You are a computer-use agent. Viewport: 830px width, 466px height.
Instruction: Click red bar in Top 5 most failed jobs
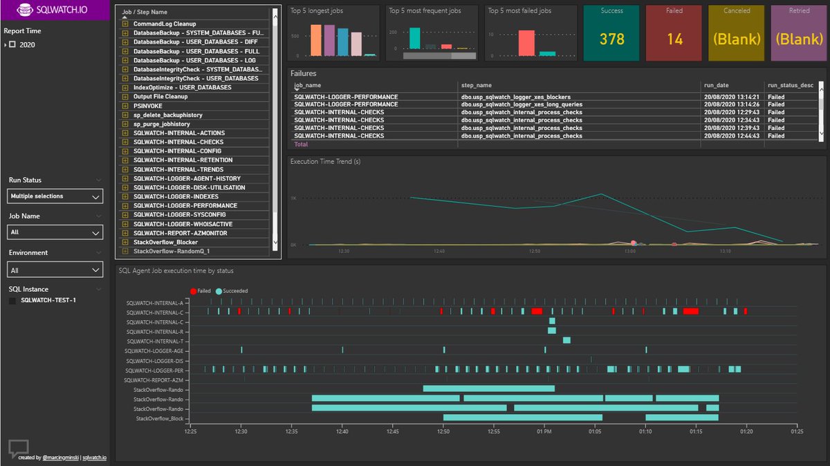click(x=526, y=43)
